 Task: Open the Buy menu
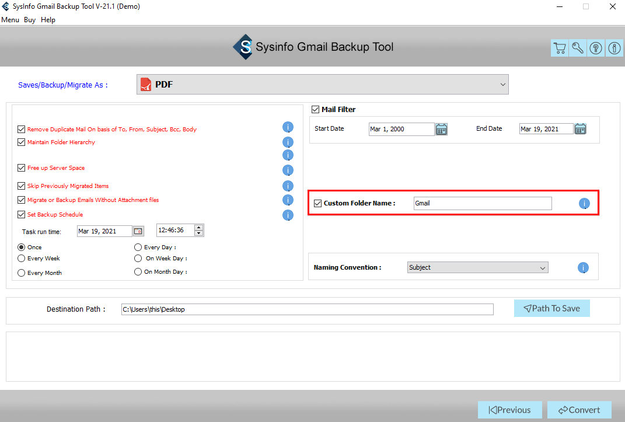[30, 19]
